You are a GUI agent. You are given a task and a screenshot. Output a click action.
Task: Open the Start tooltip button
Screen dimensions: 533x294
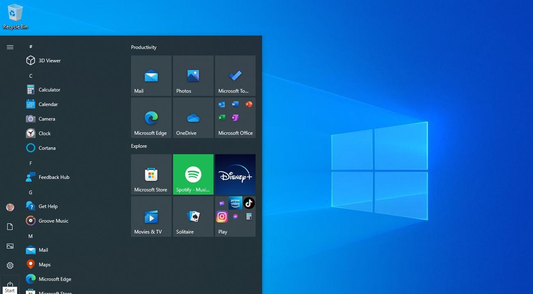[10, 290]
